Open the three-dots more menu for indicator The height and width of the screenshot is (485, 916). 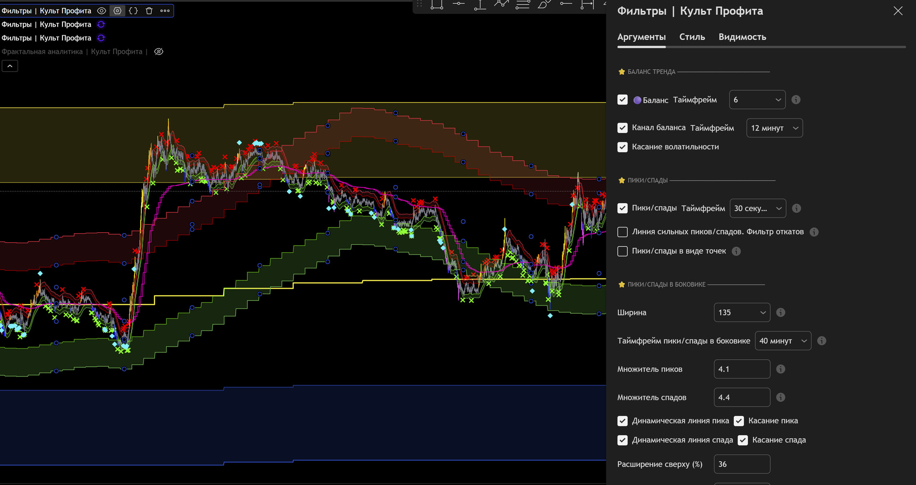(x=165, y=10)
